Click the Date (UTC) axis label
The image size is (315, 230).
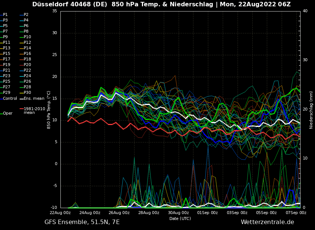point(180,218)
